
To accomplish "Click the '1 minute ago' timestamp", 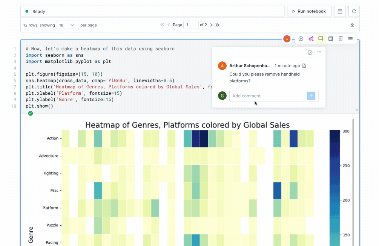I will pyautogui.click(x=287, y=66).
